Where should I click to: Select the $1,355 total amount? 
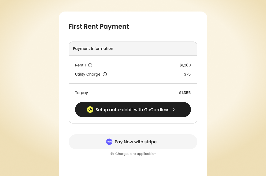[x=185, y=93]
